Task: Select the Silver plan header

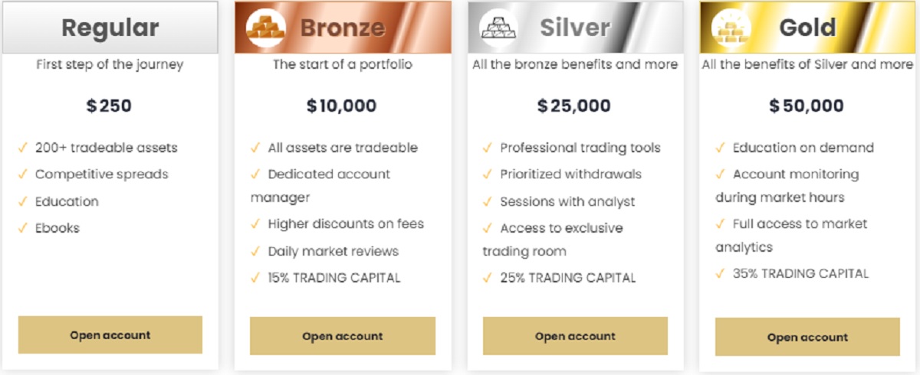Action: coord(575,28)
